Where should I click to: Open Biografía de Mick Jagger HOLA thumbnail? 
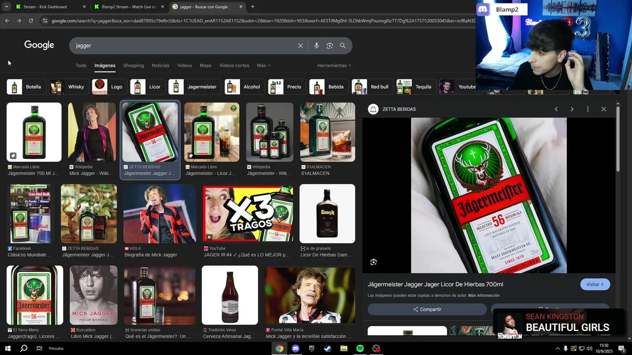159,213
